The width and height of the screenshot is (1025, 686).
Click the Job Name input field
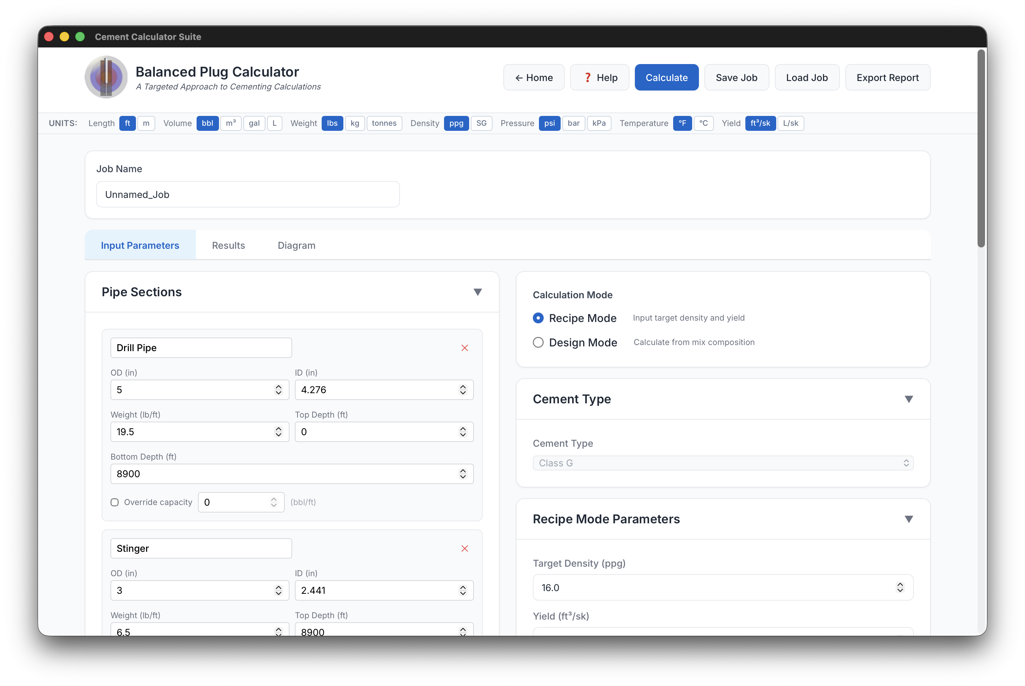248,194
